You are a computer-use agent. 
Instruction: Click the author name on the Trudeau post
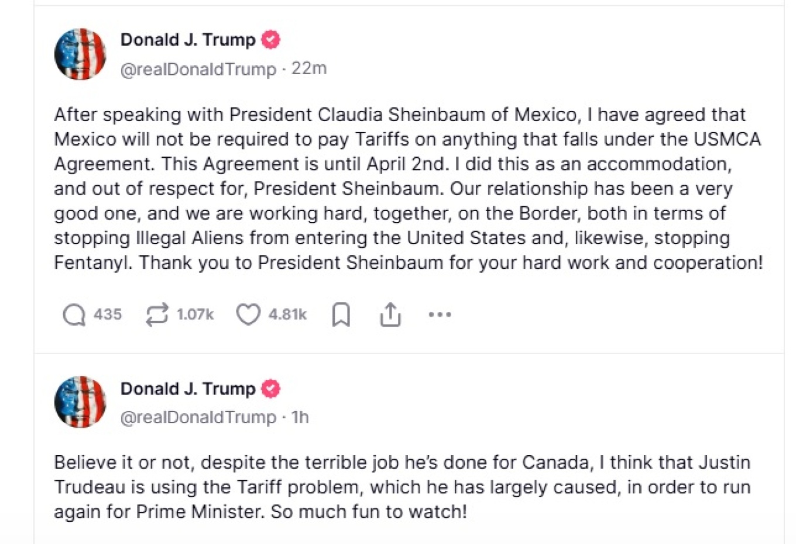[x=188, y=389]
